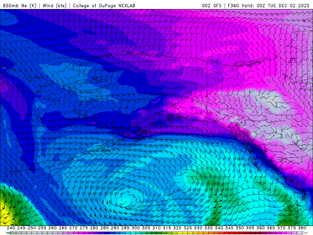313x235 pixels.
Task: Click the "College of DuPage NEXLAB" text
Action: (104, 5)
